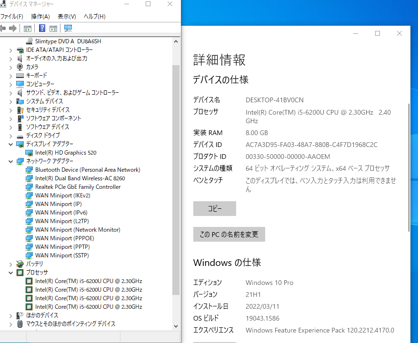Click Device Manager scrollbar down arrow
Screen dimensions: 418x343
tap(176, 326)
